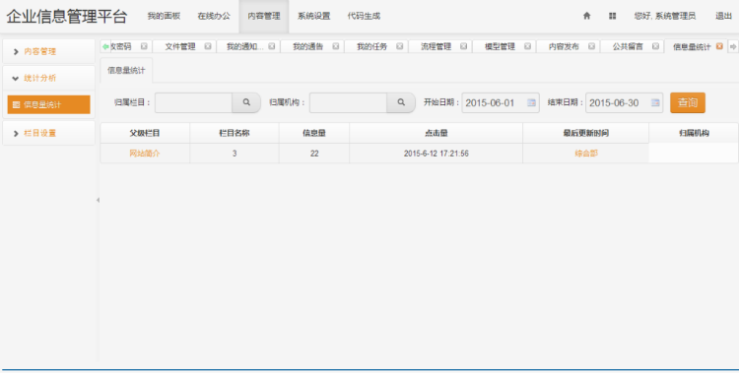Select 信息量统计 in the sidebar
The width and height of the screenshot is (739, 373).
48,104
